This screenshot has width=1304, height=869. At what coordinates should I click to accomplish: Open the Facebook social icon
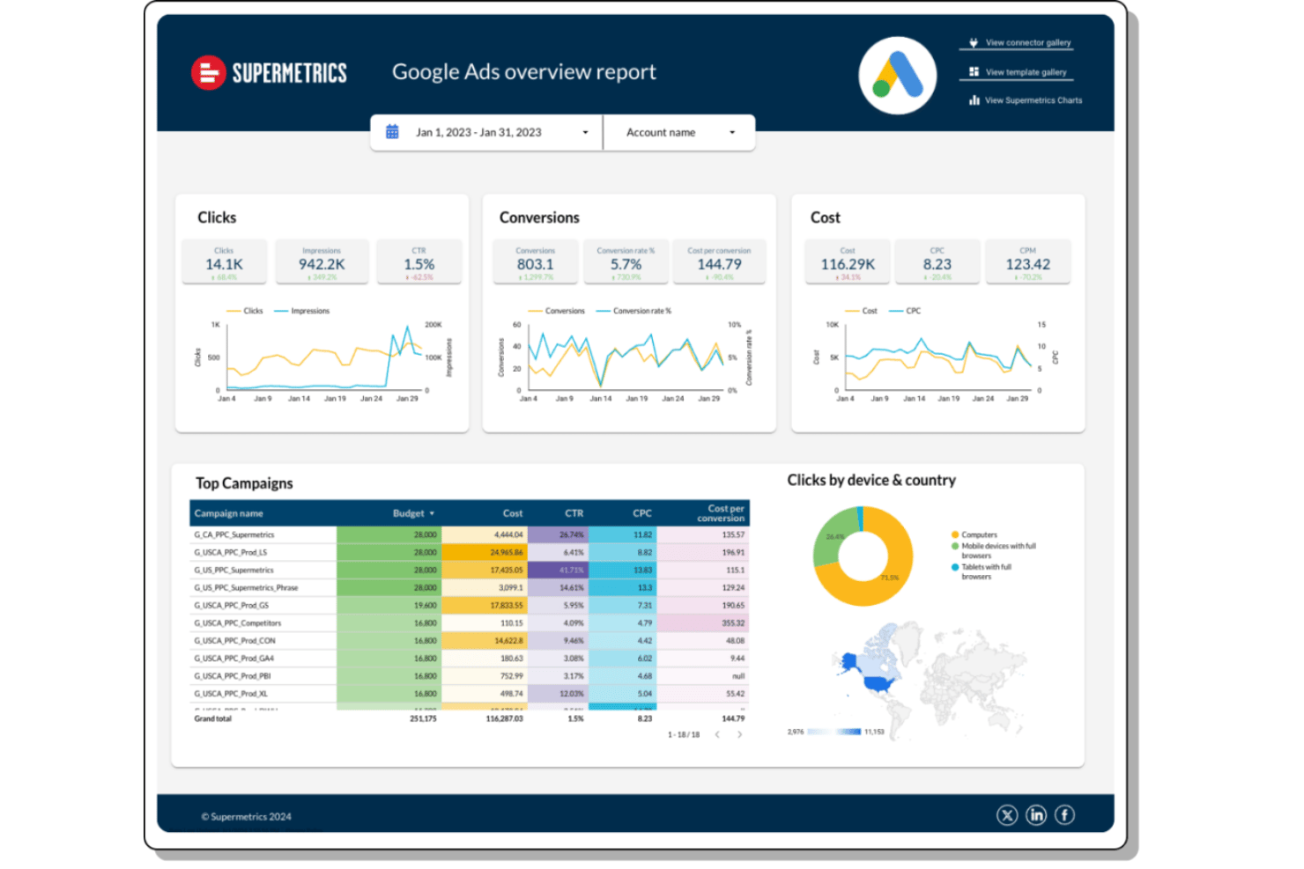1064,815
